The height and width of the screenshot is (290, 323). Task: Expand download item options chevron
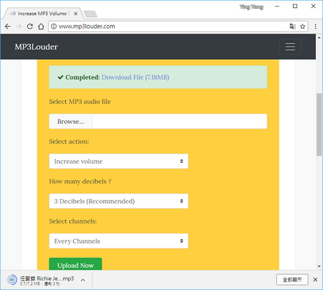pyautogui.click(x=82, y=280)
